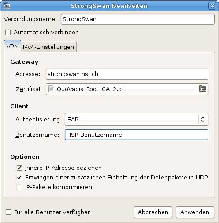Close the StrongSwan bearbeiten dialog
The width and height of the screenshot is (219, 223).
click(x=212, y=6)
